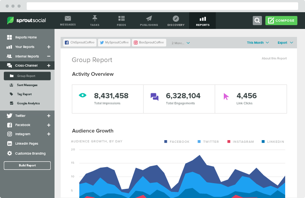Toggle the BosSproutCoffee Instagram profile chip

pos(148,43)
